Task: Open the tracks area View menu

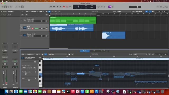Action: point(41,11)
